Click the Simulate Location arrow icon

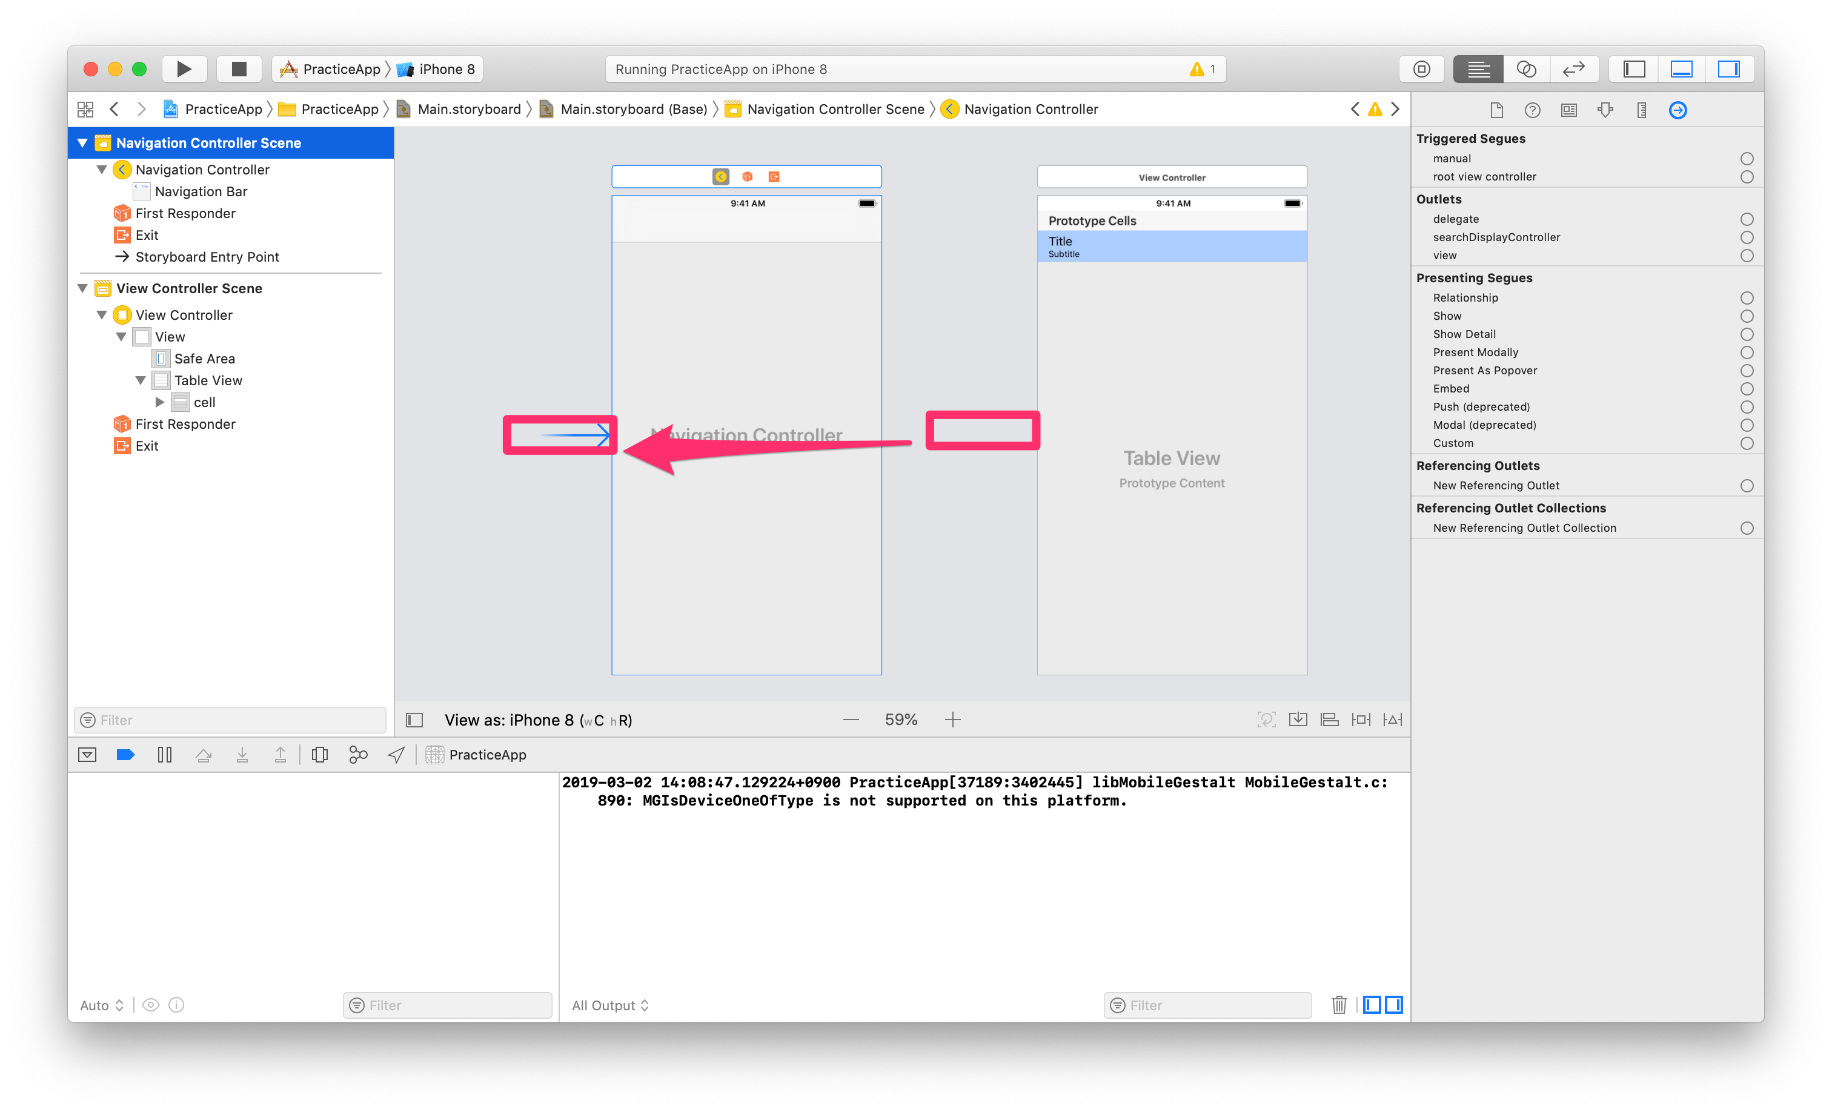pyautogui.click(x=396, y=755)
